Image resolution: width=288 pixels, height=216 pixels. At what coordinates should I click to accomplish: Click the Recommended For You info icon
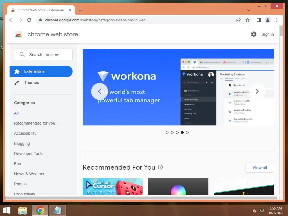coord(160,167)
